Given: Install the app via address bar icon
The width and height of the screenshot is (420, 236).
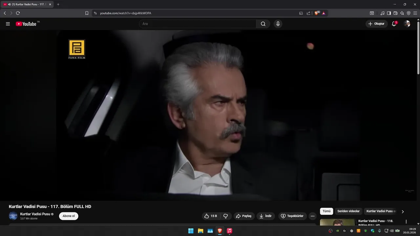Looking at the screenshot, I should tap(301, 13).
